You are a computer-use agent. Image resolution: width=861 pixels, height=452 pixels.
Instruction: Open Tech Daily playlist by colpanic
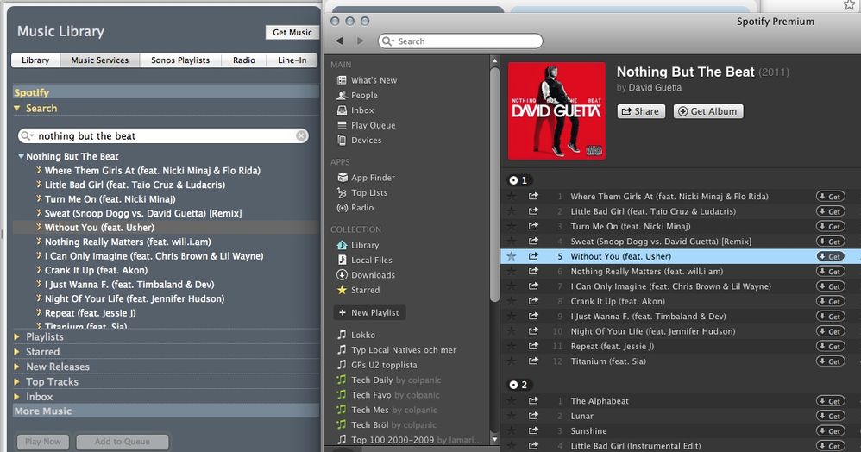tap(389, 380)
